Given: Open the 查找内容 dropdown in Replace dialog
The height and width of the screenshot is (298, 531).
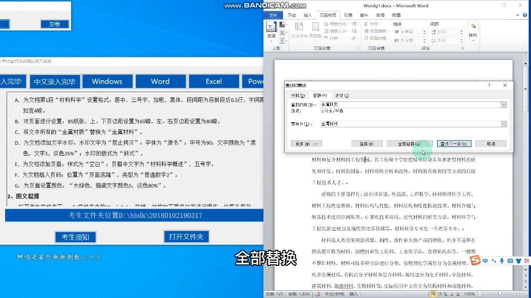Looking at the screenshot, I should 504,105.
